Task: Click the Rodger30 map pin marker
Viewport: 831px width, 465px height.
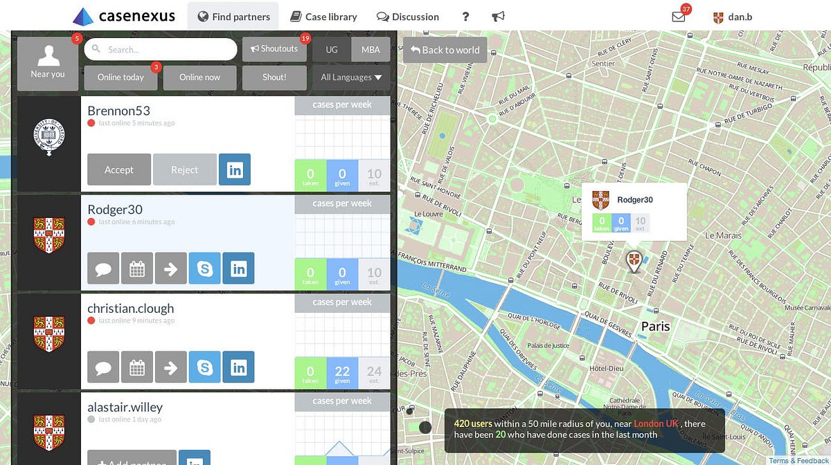Action: (633, 261)
